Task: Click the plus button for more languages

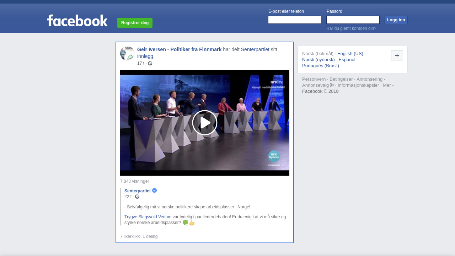Action: point(397,55)
